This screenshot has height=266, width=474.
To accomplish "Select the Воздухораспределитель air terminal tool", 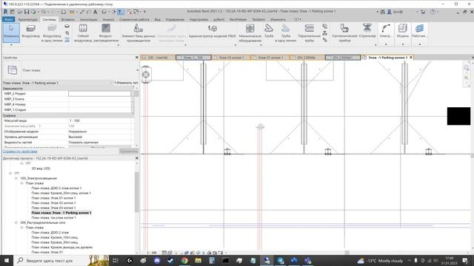I will 106,33.
